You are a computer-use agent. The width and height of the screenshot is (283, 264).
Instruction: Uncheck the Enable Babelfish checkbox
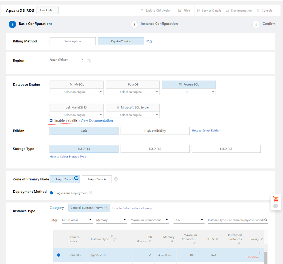coord(51,120)
